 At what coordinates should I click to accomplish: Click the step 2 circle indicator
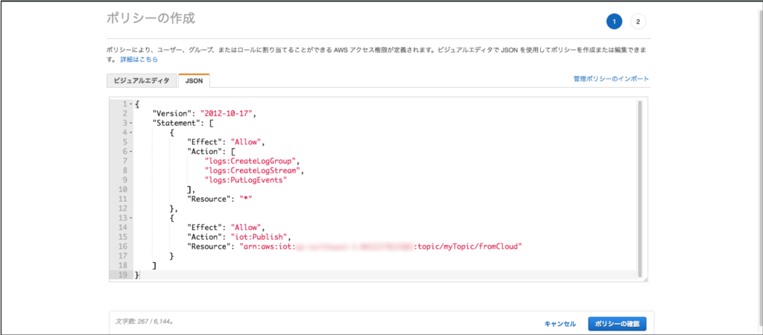pos(638,22)
